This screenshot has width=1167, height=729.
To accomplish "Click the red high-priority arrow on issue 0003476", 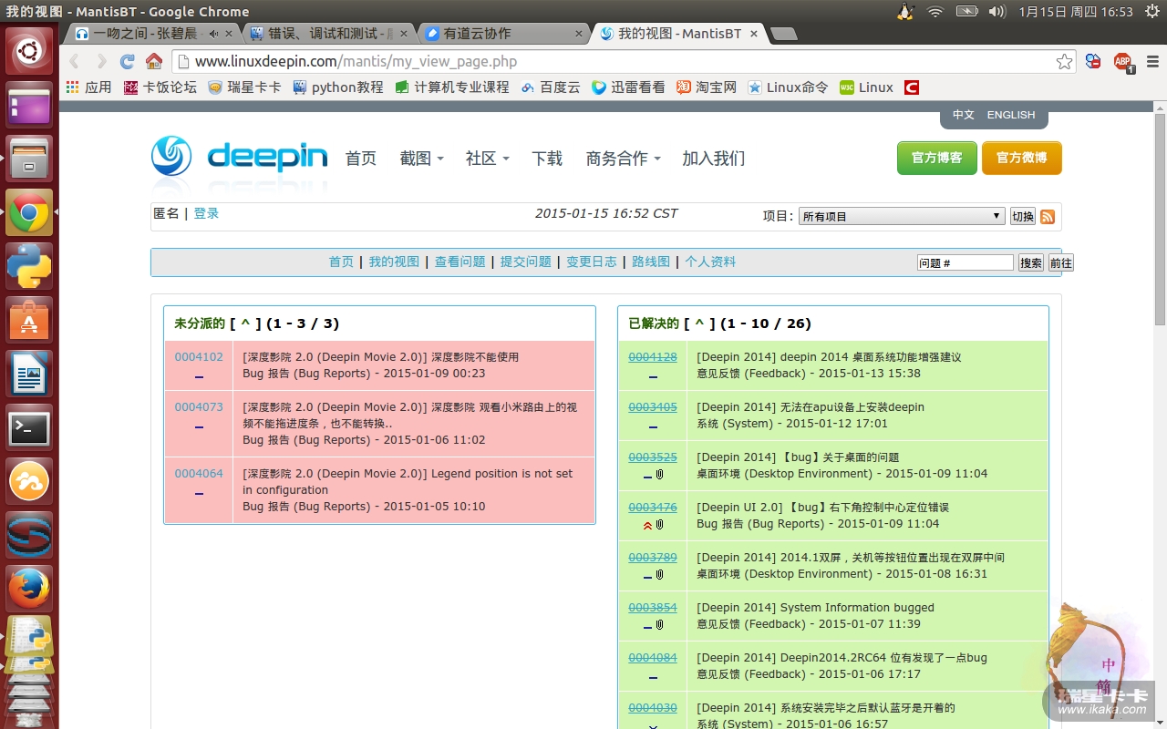I will pos(647,525).
